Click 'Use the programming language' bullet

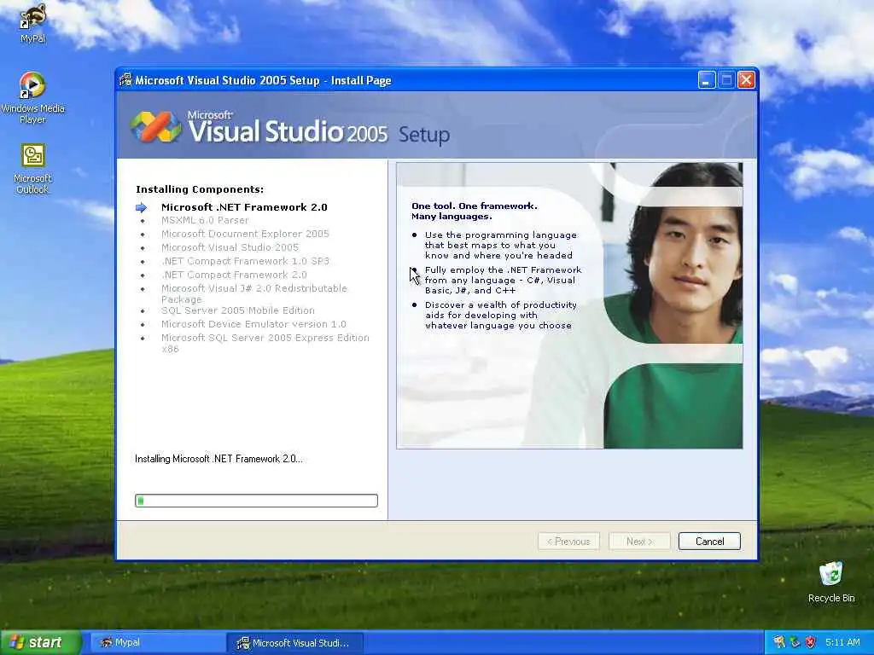pyautogui.click(x=500, y=245)
